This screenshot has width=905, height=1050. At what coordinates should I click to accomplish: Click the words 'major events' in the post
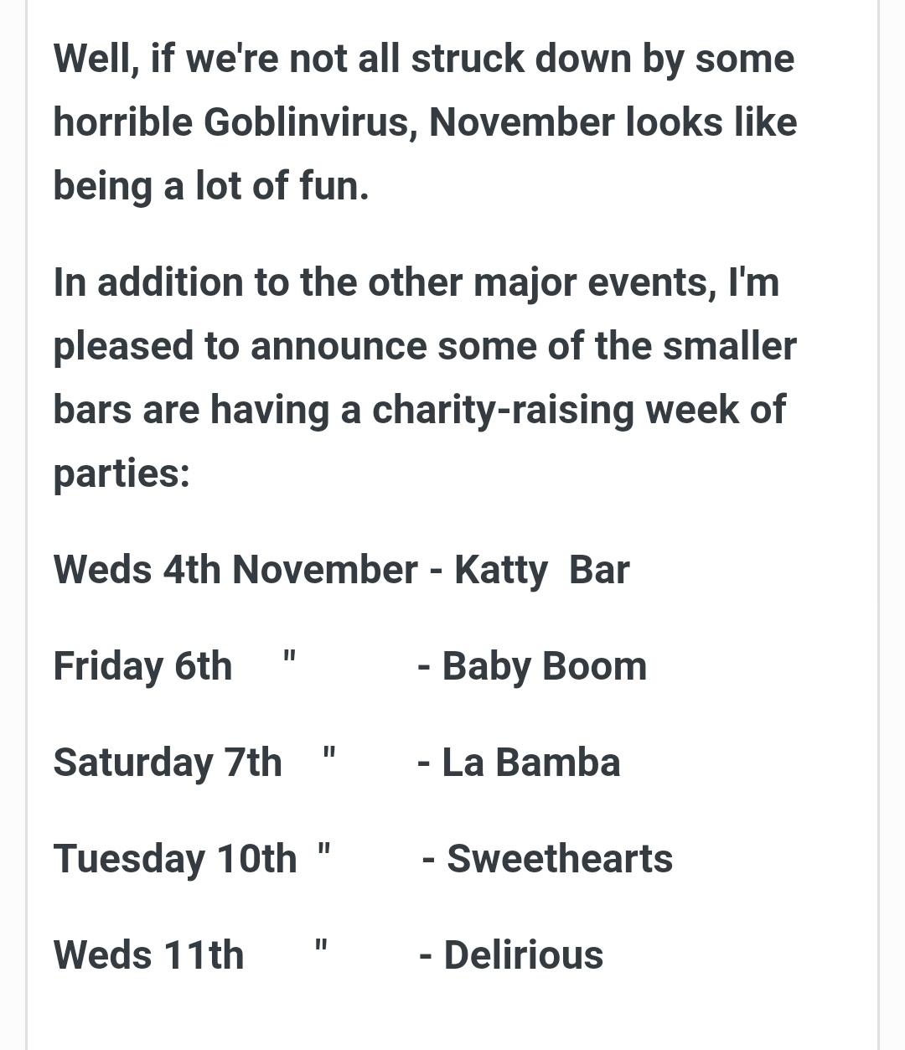(595, 283)
